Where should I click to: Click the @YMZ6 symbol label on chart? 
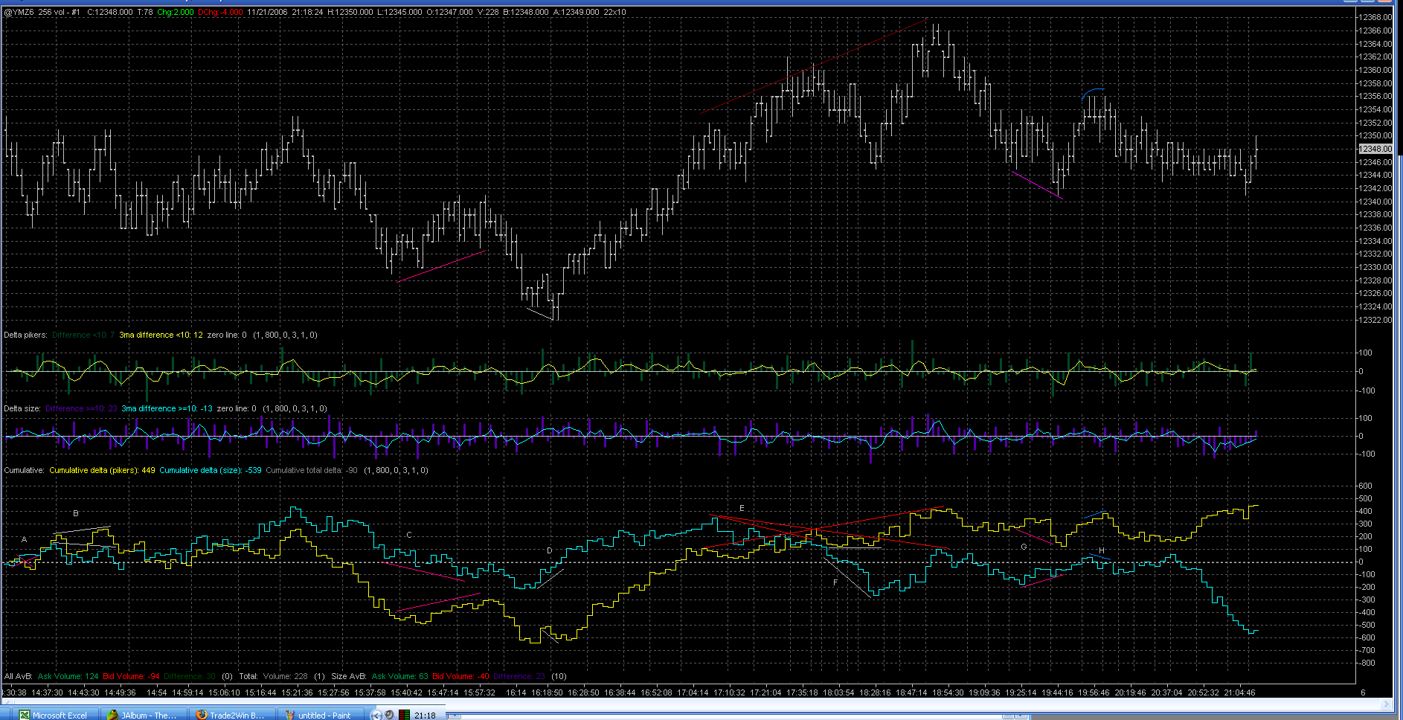pyautogui.click(x=19, y=12)
